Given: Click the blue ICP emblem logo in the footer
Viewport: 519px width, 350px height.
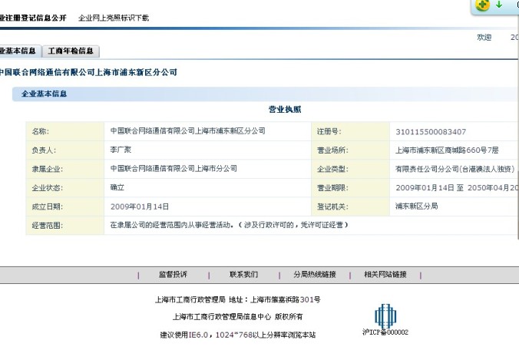Looking at the screenshot, I should pos(385,315).
